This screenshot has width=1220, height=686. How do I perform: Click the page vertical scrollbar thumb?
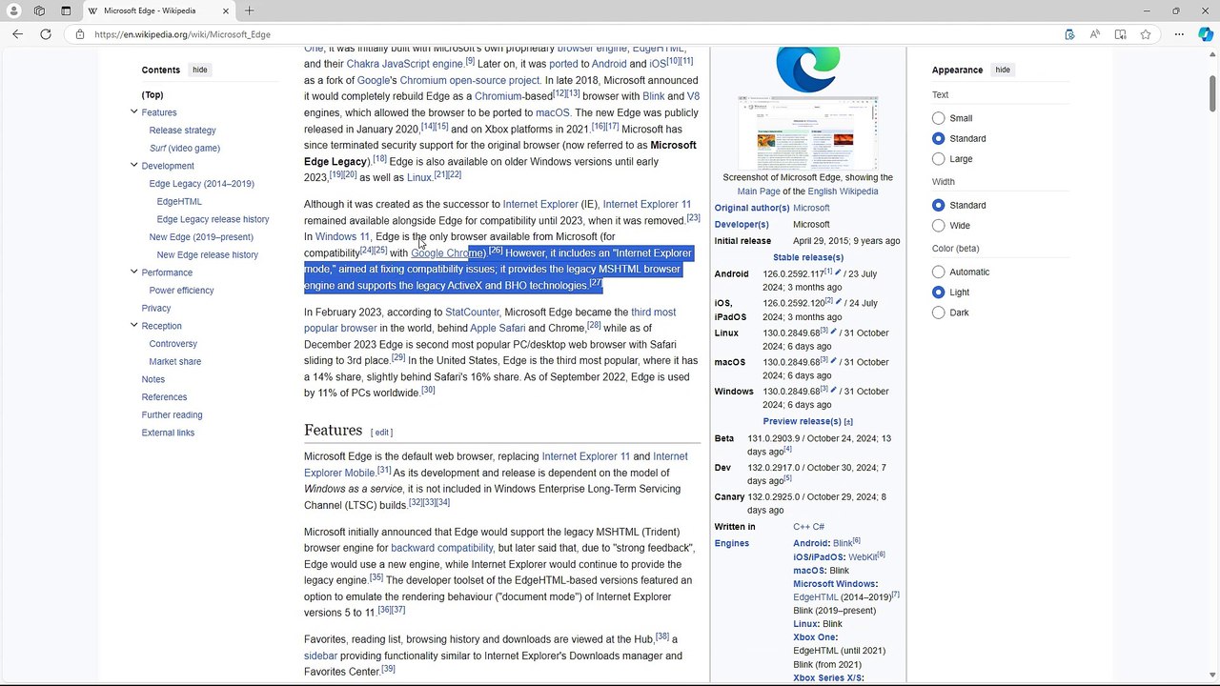point(1212,92)
